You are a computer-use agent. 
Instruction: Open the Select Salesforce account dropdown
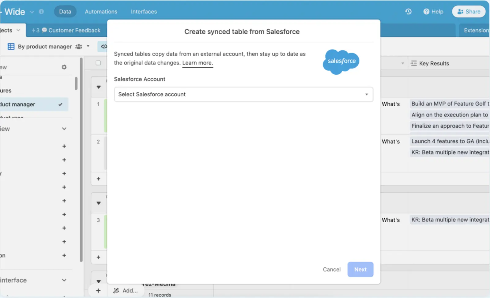(243, 94)
